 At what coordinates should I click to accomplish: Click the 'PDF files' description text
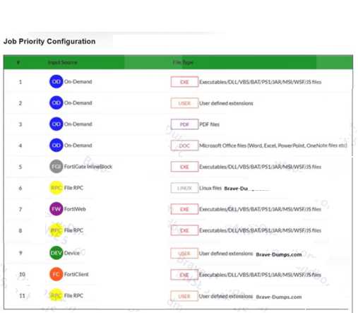coord(209,124)
